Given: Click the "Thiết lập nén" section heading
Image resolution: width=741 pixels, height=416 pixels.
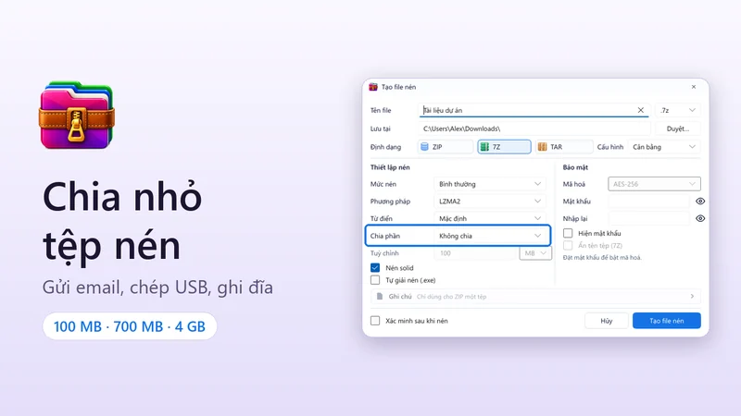Looking at the screenshot, I should pyautogui.click(x=390, y=167).
